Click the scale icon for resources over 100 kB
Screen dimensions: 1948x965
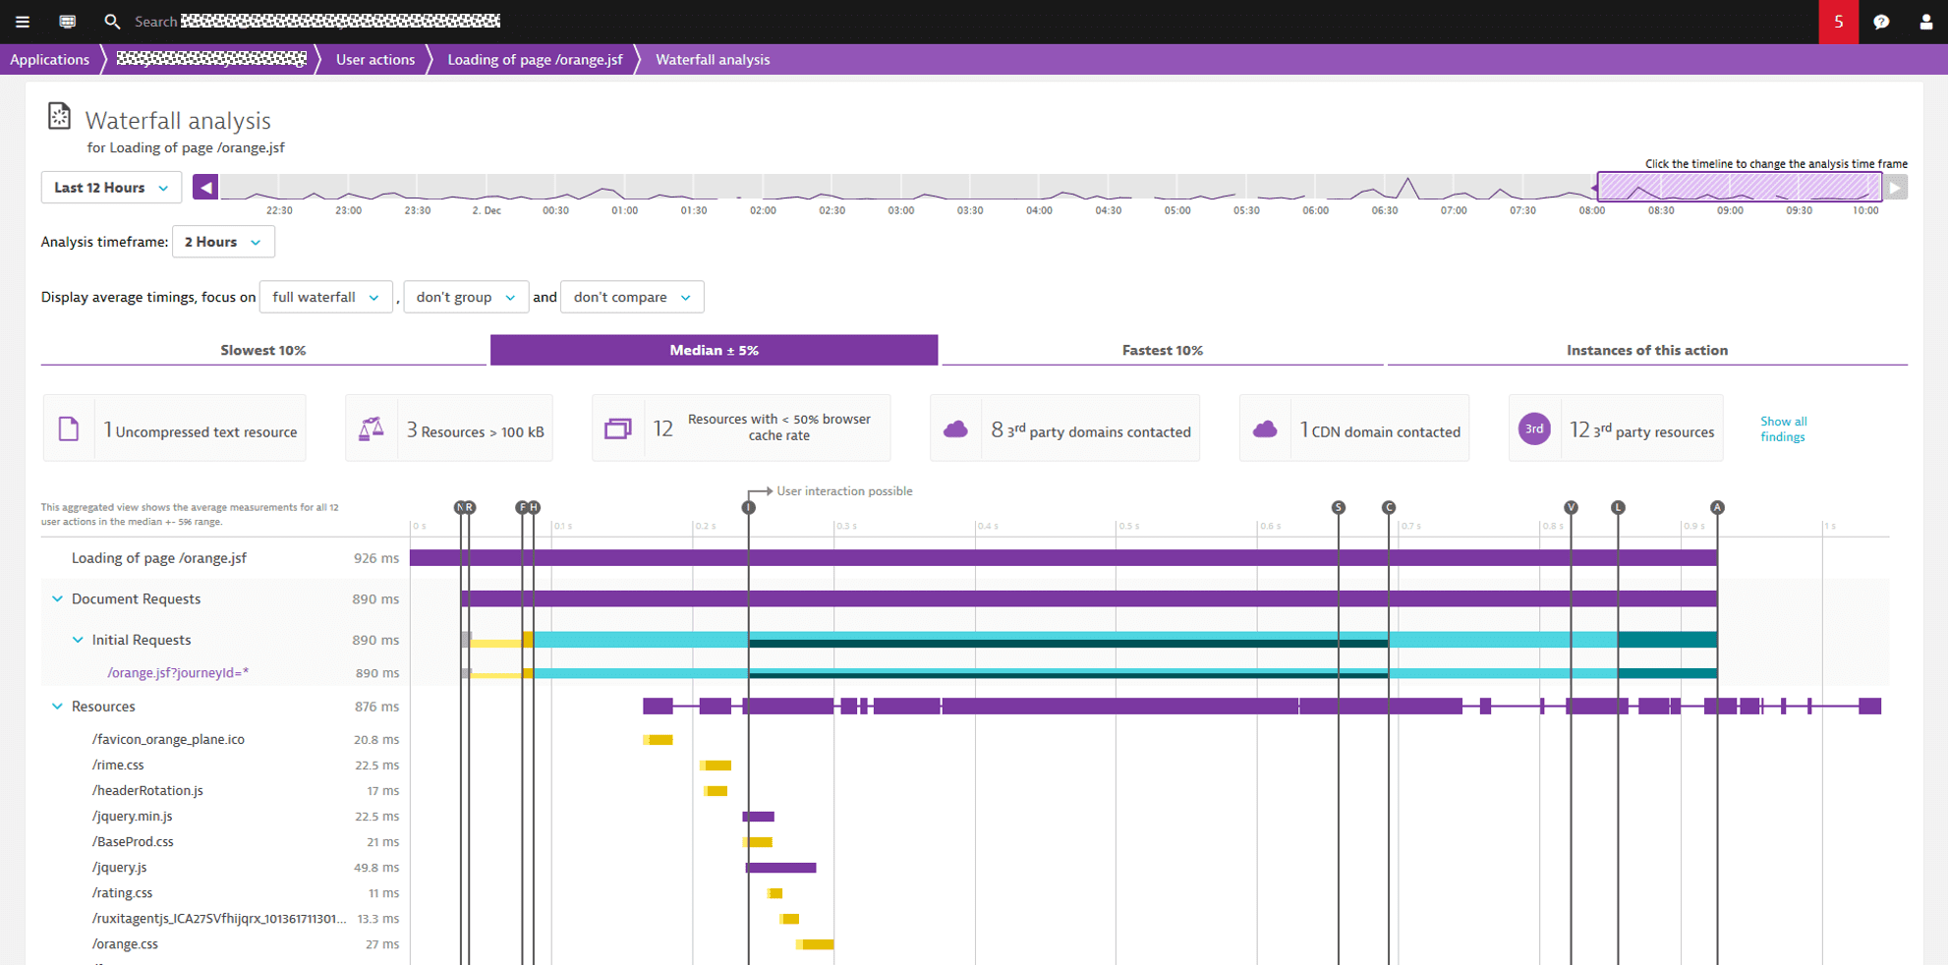click(371, 427)
